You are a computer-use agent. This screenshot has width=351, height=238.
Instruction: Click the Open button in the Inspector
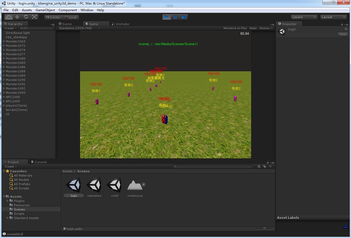point(343,34)
